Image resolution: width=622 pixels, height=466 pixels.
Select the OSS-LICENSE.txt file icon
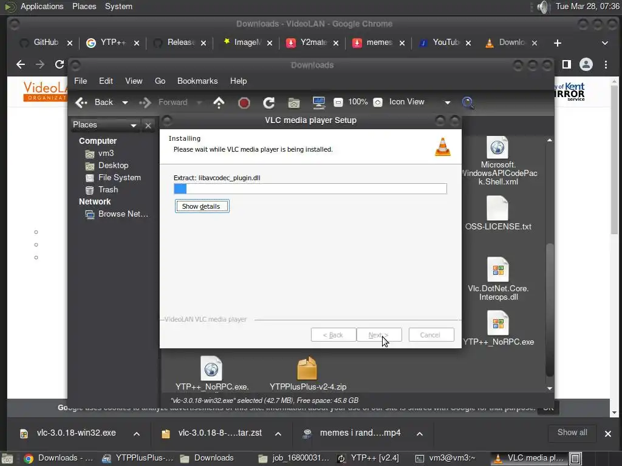coord(497,208)
